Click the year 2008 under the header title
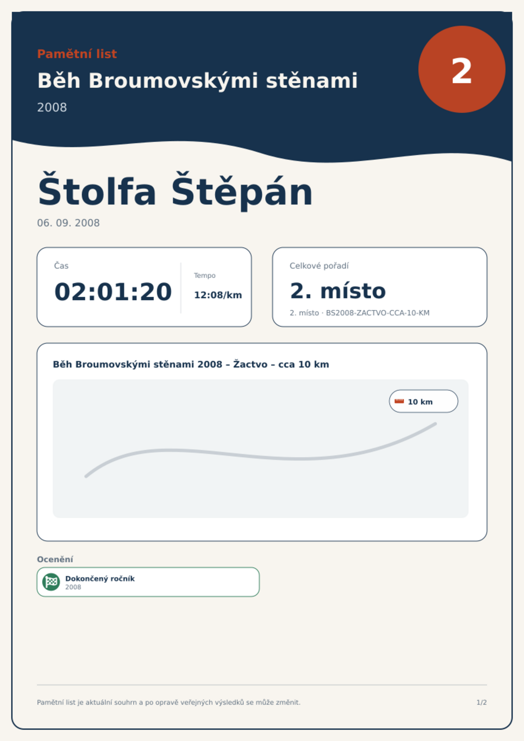The width and height of the screenshot is (524, 741). pyautogui.click(x=52, y=108)
